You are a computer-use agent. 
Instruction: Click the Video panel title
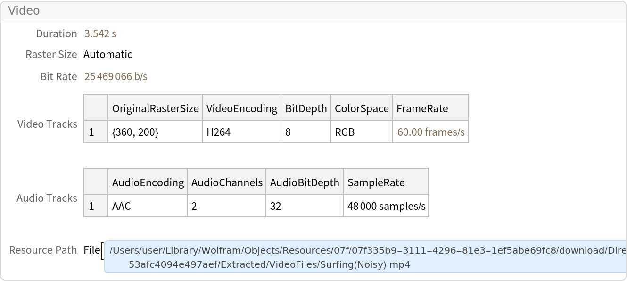[24, 10]
